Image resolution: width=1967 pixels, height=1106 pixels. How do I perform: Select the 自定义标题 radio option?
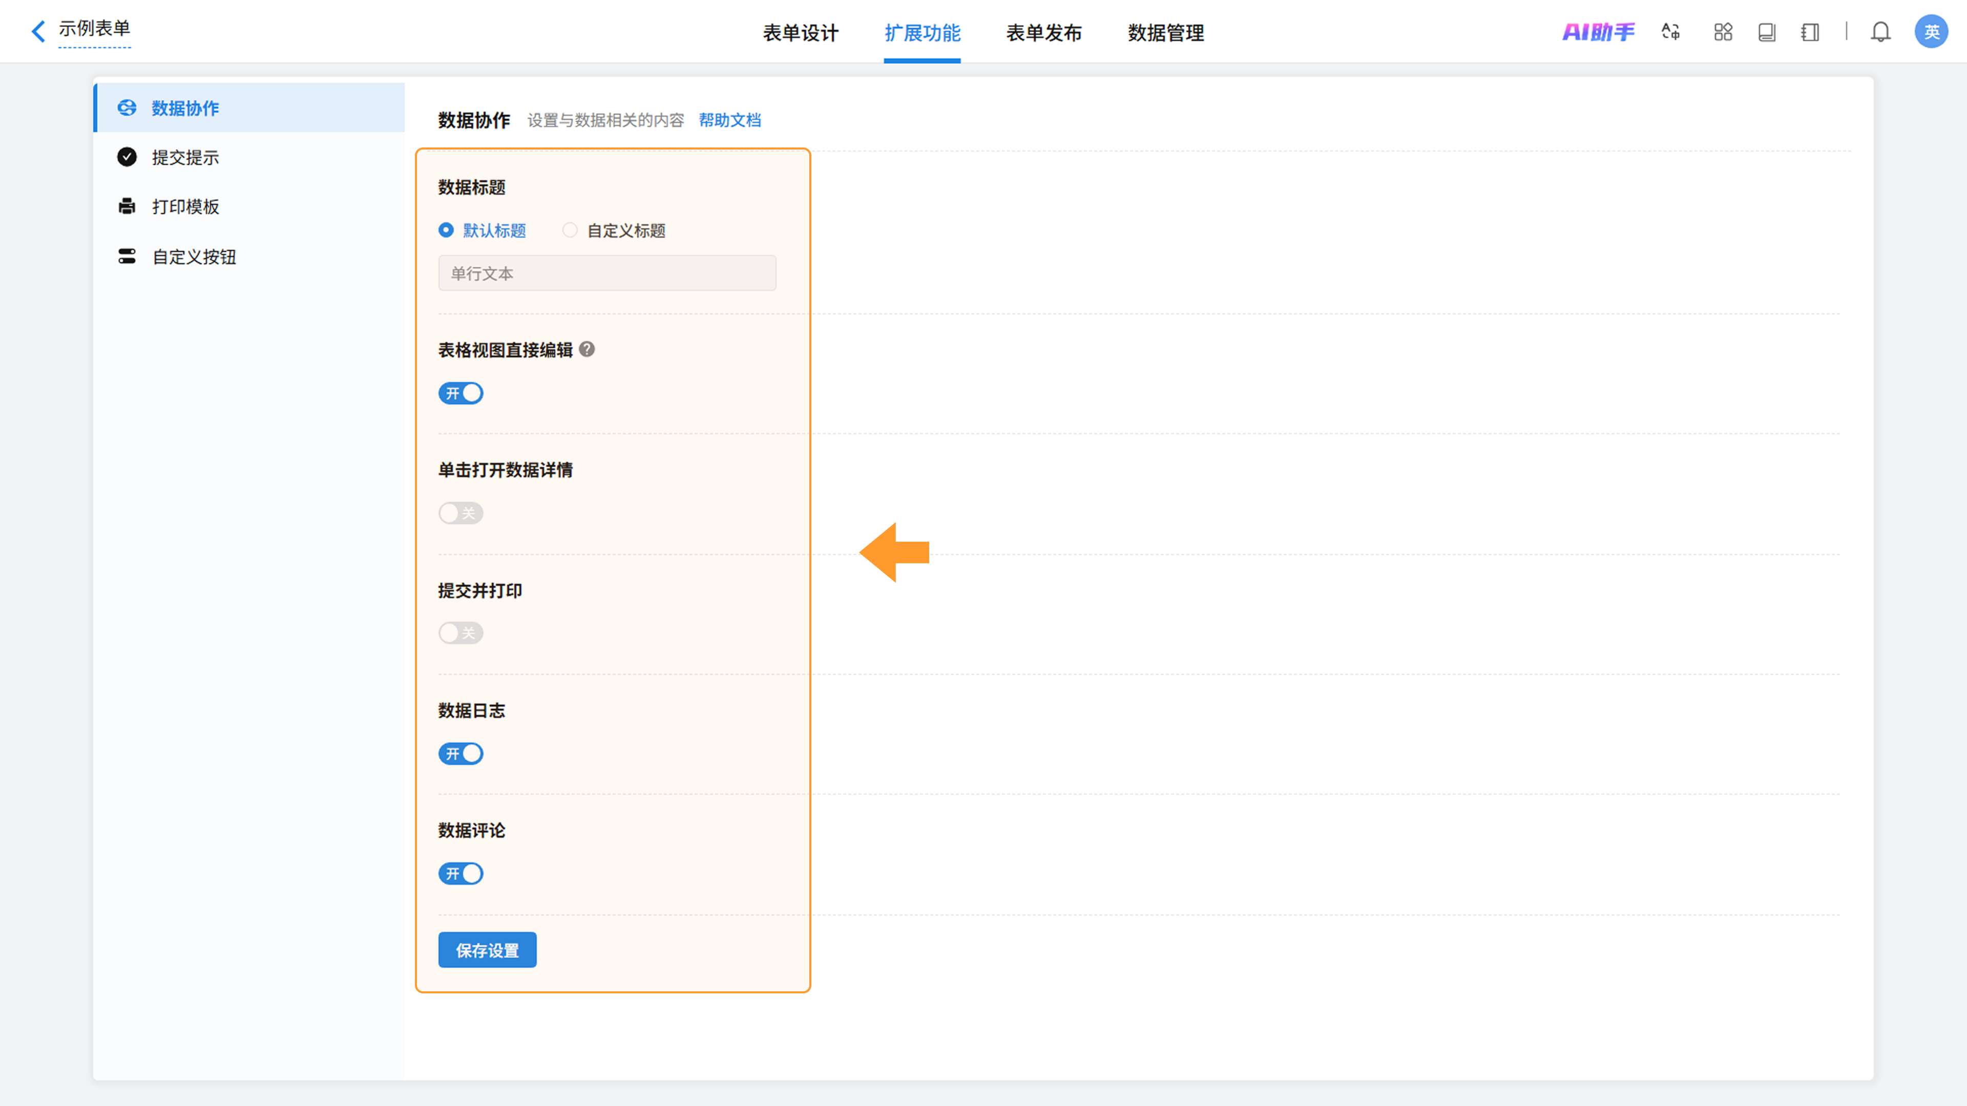(x=571, y=230)
